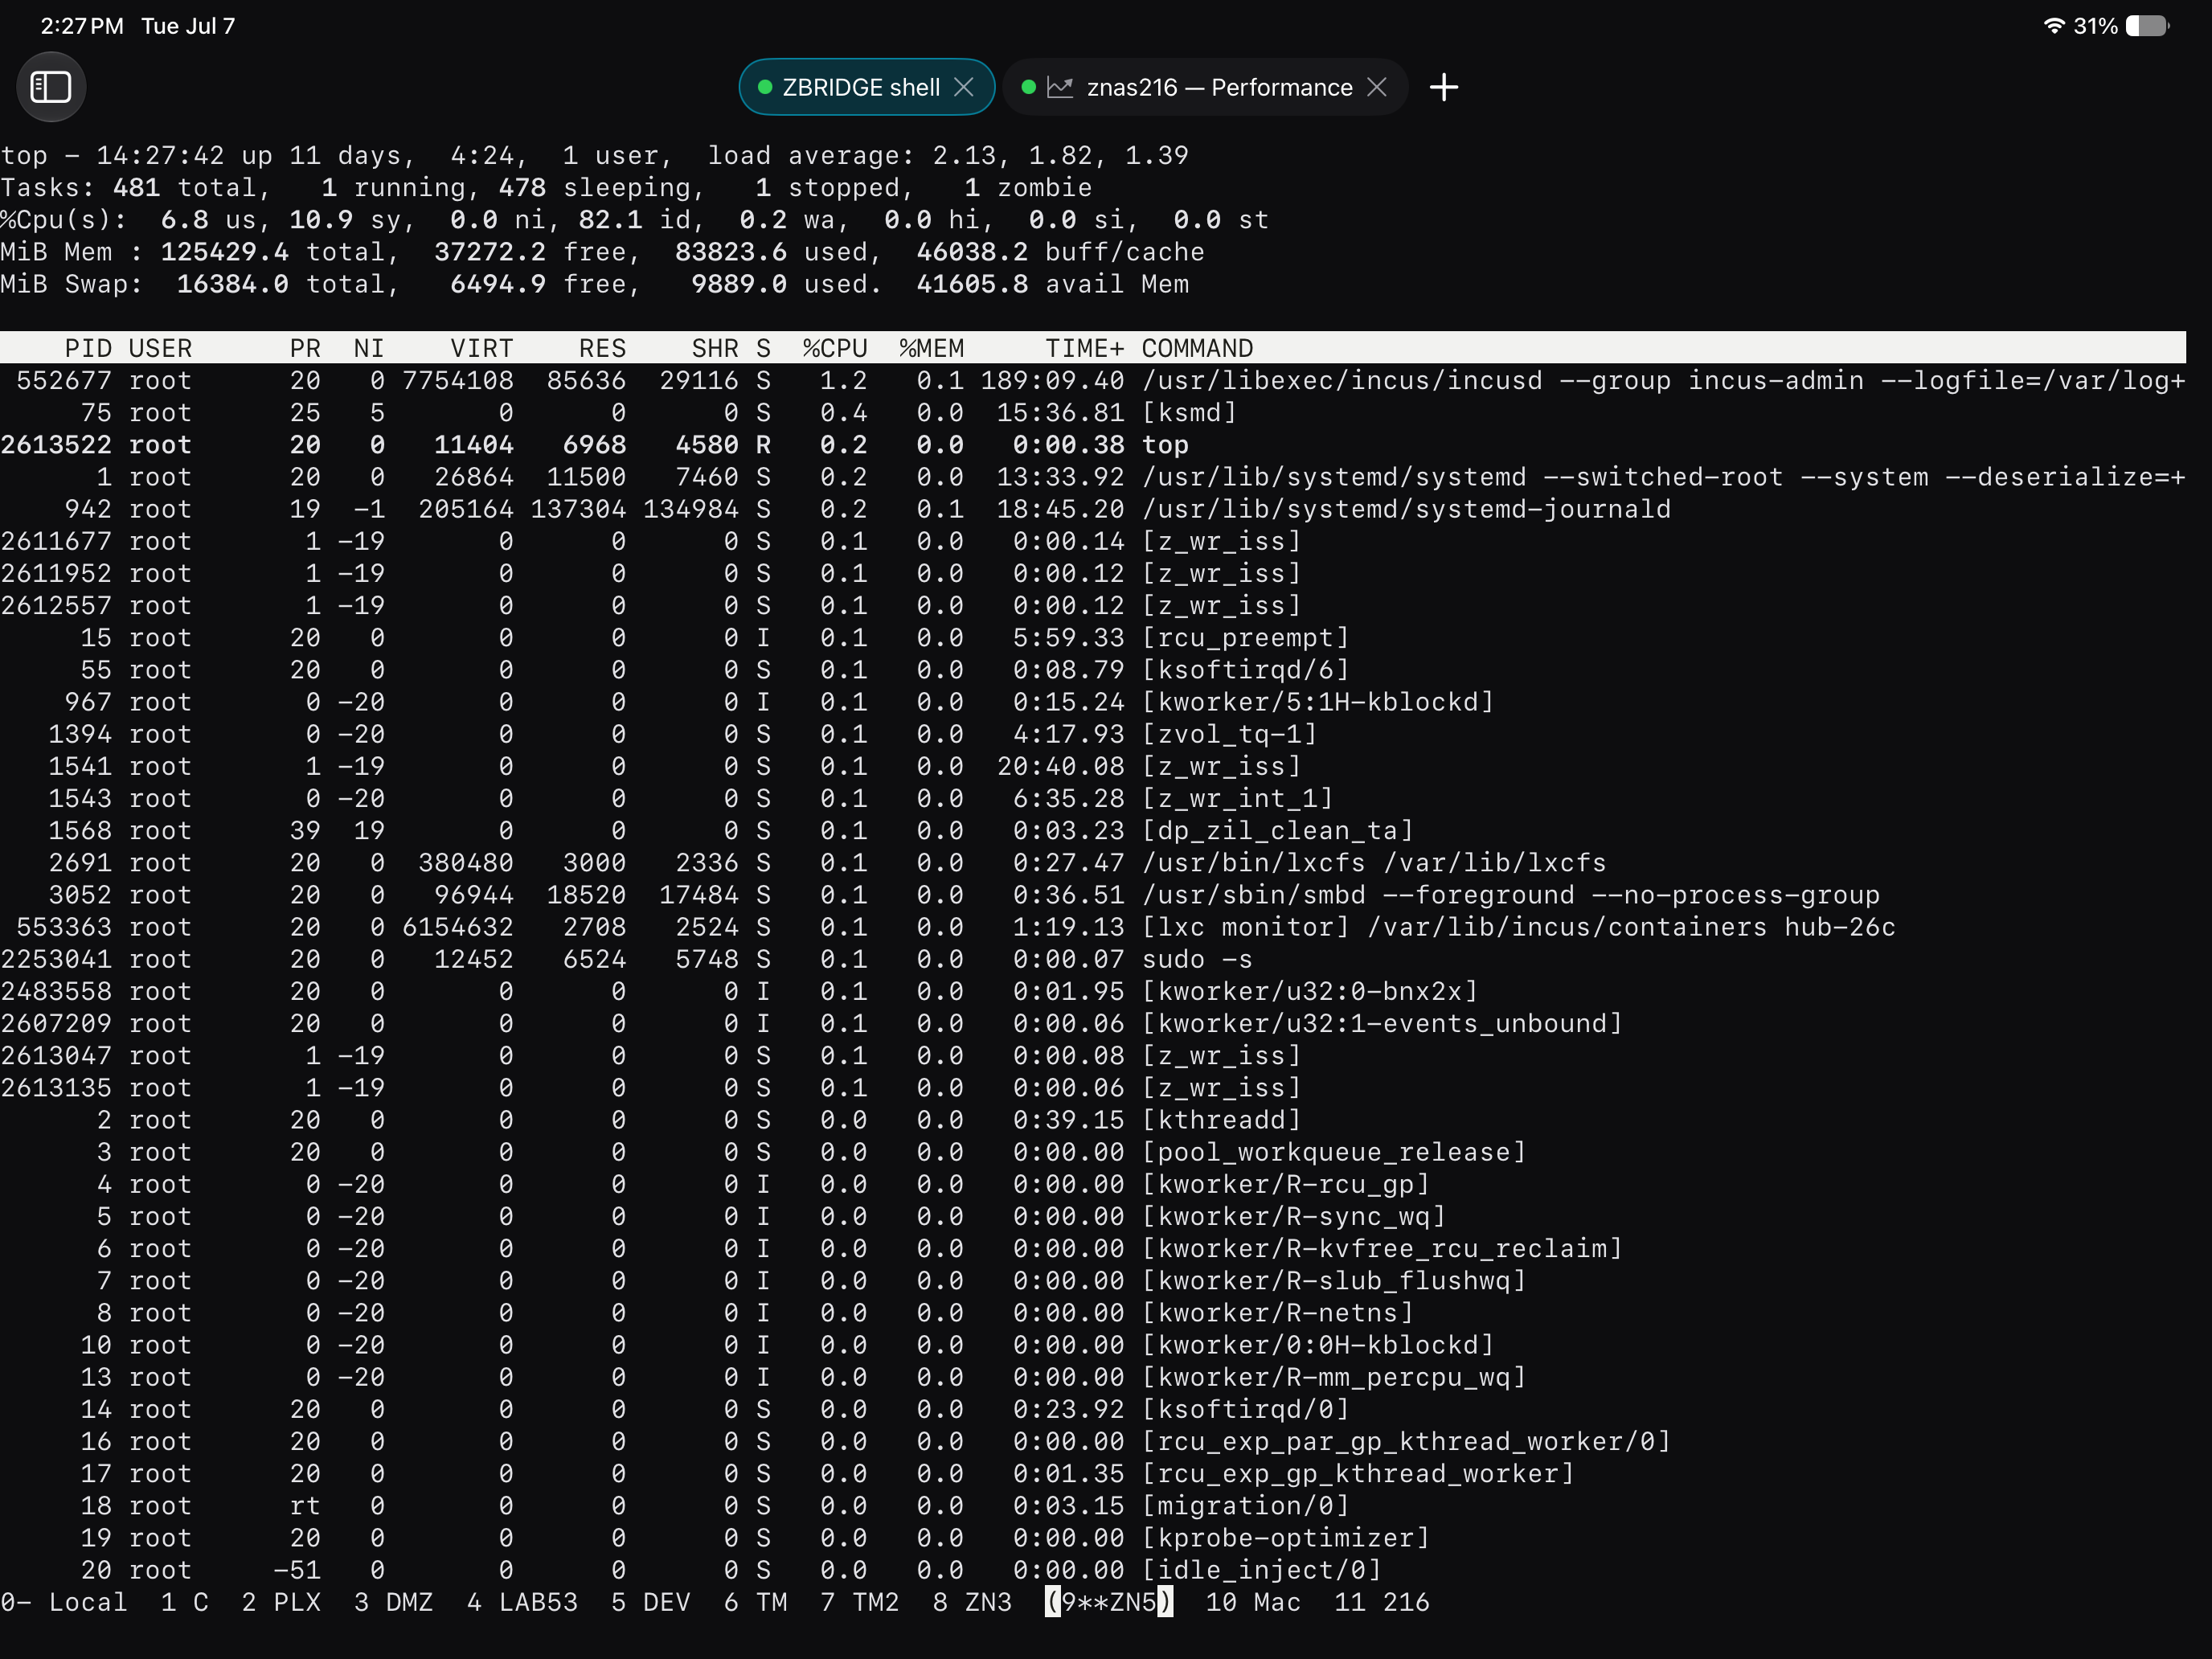This screenshot has height=1659, width=2212.
Task: Select tmux window 4 LAB53
Action: click(x=522, y=1602)
